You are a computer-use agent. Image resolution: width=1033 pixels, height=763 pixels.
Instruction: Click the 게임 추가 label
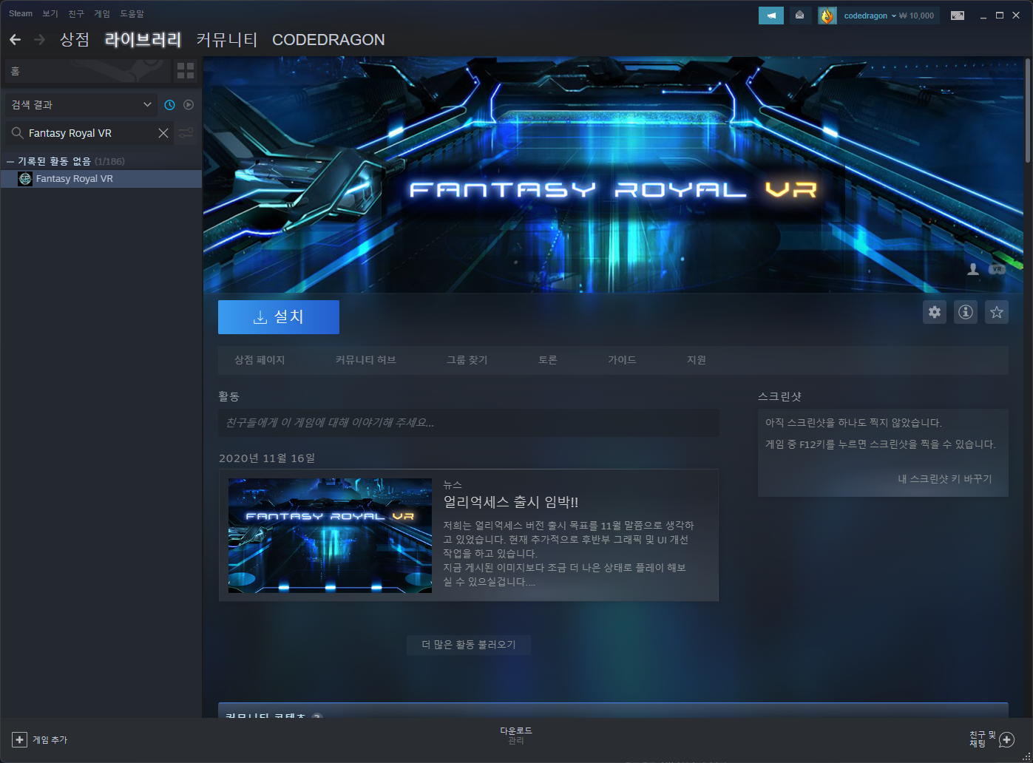coord(50,739)
